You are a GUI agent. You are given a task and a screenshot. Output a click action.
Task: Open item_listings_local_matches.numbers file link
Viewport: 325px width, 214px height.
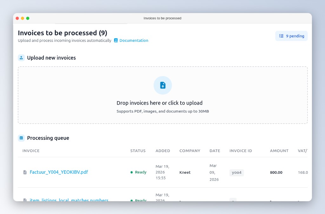[69, 200]
